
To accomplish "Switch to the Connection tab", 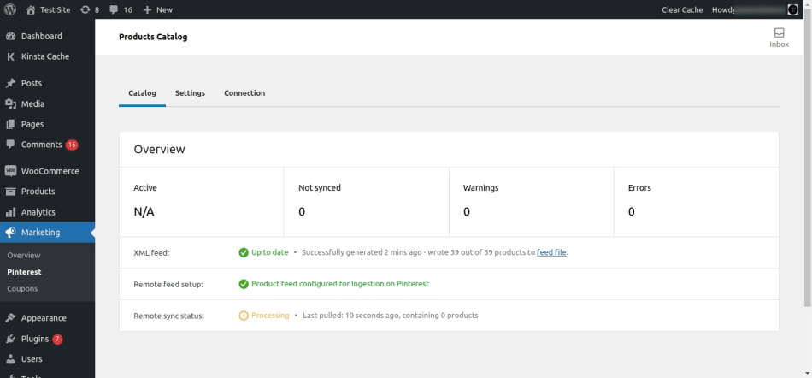I will coord(244,93).
